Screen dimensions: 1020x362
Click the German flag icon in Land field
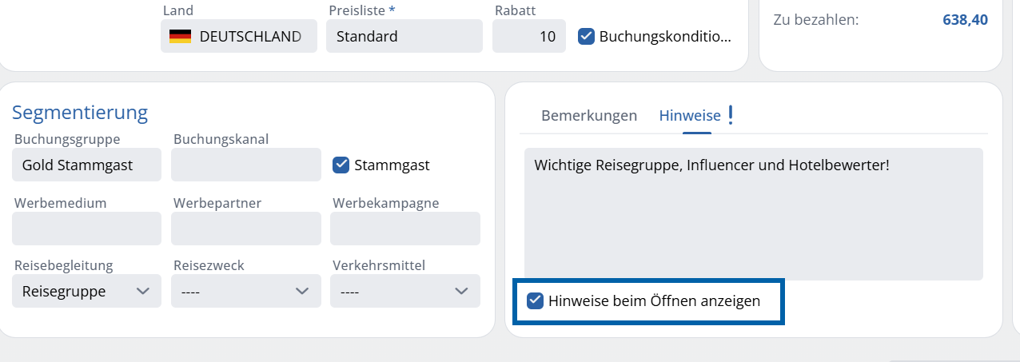click(x=180, y=36)
